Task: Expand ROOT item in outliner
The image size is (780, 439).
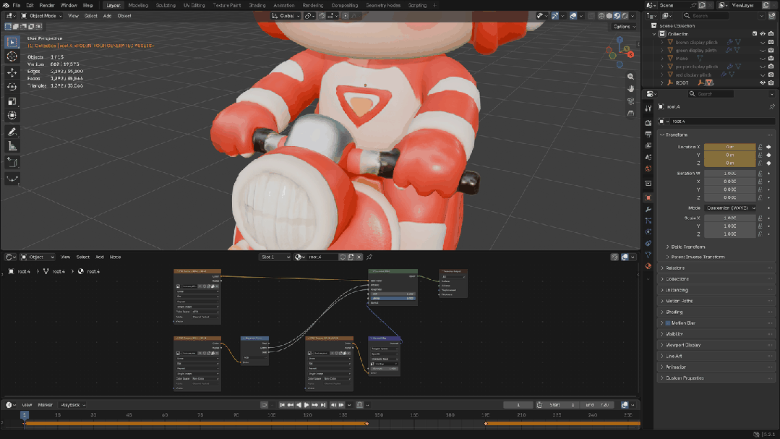Action: pyautogui.click(x=662, y=82)
